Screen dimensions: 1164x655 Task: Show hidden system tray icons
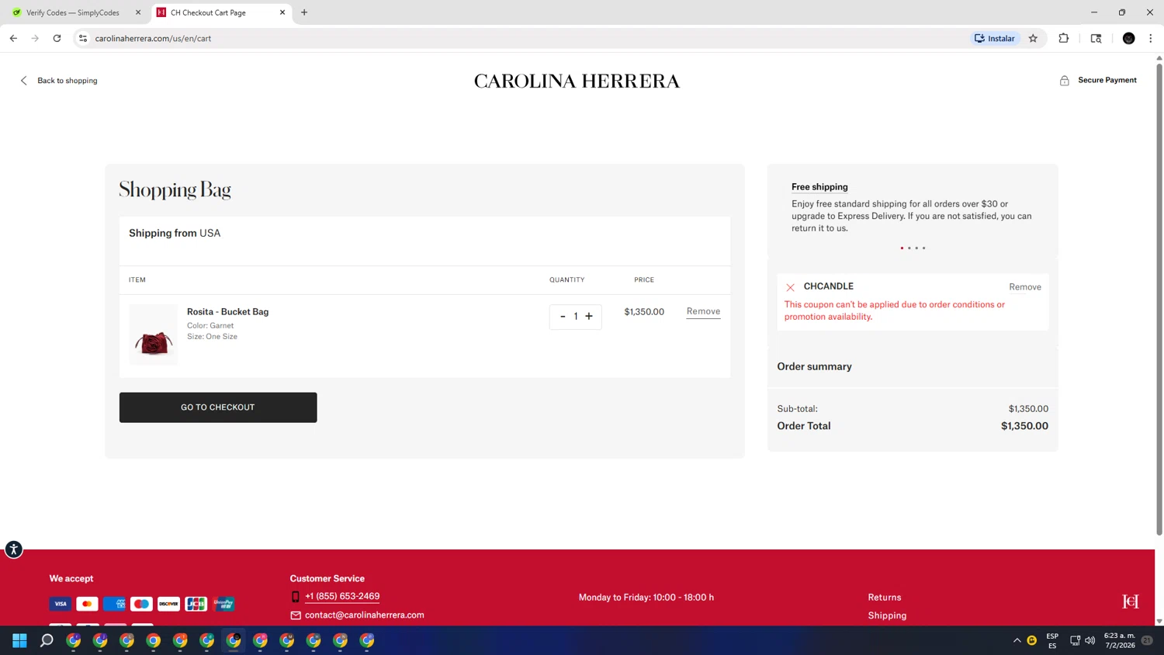pos(1017,640)
